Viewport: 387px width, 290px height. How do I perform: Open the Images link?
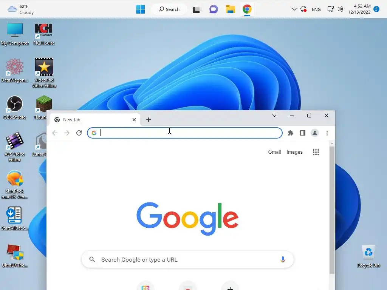(x=294, y=152)
